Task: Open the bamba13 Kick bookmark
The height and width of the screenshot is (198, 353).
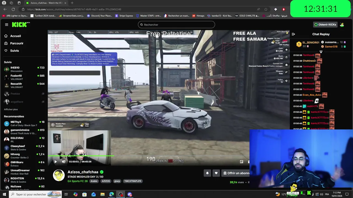Action: click(x=220, y=16)
